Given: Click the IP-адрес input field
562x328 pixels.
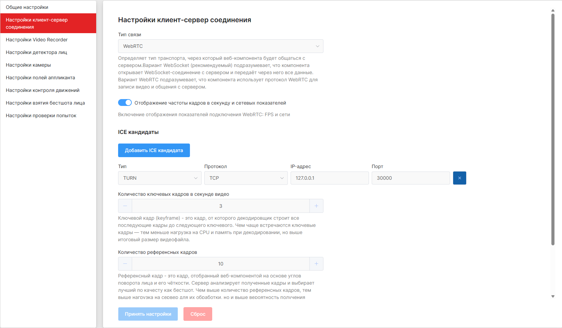Looking at the screenshot, I should (329, 178).
